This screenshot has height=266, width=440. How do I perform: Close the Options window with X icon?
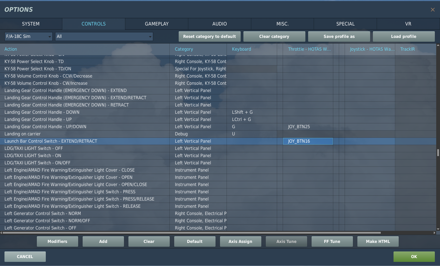(x=433, y=10)
